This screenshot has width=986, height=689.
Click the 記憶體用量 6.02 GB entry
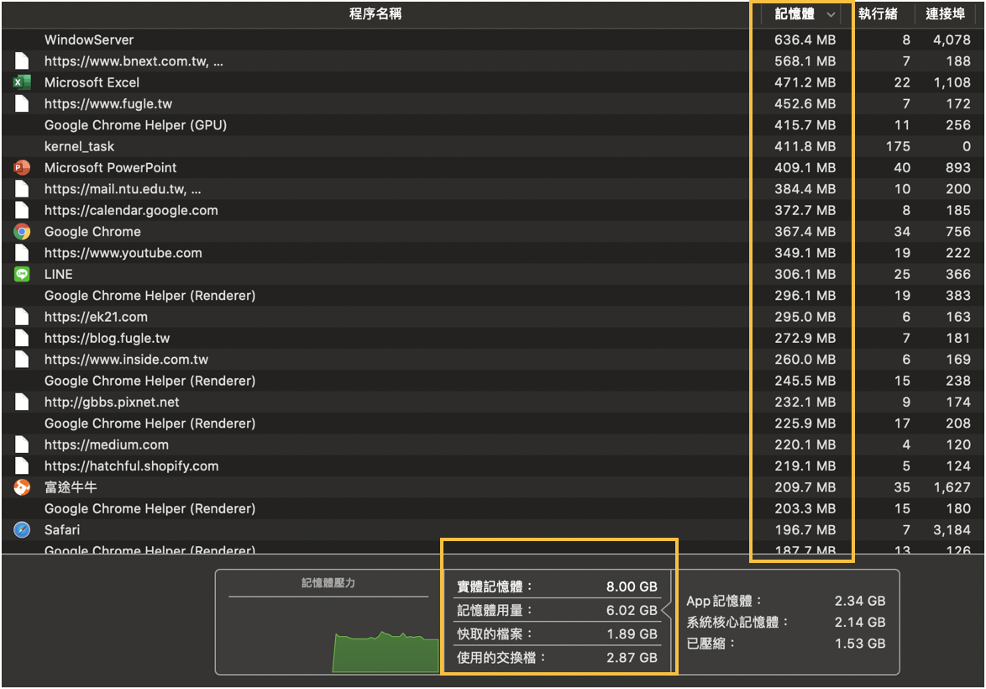click(x=557, y=610)
